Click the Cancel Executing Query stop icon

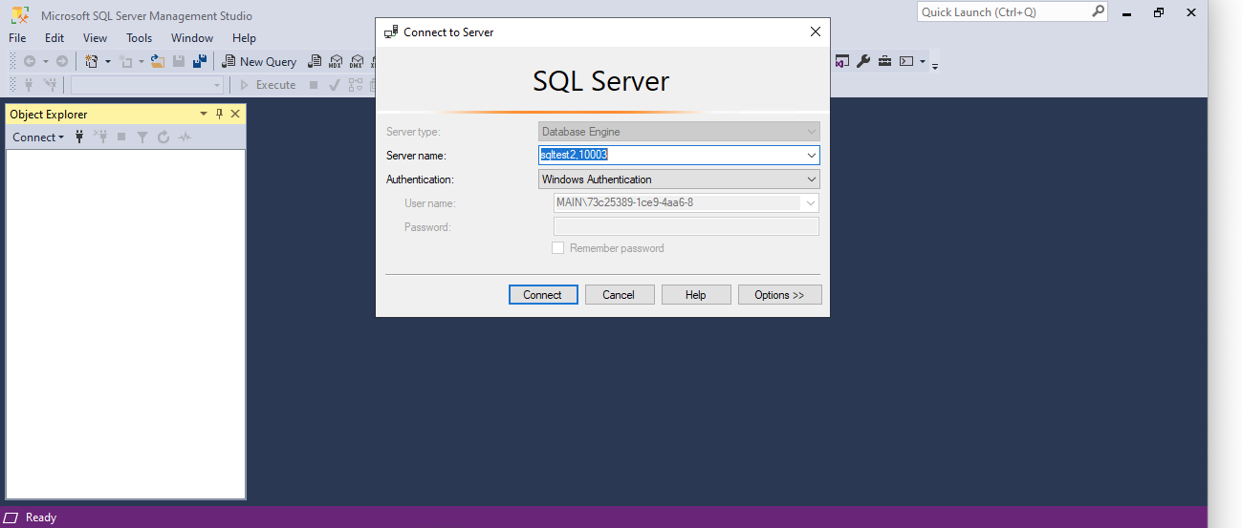pyautogui.click(x=314, y=85)
